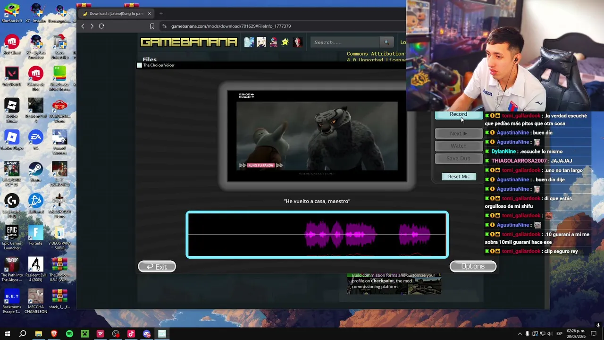
Task: Open the EA SPORTS FC 26 desktop shortcut
Action: click(12, 174)
